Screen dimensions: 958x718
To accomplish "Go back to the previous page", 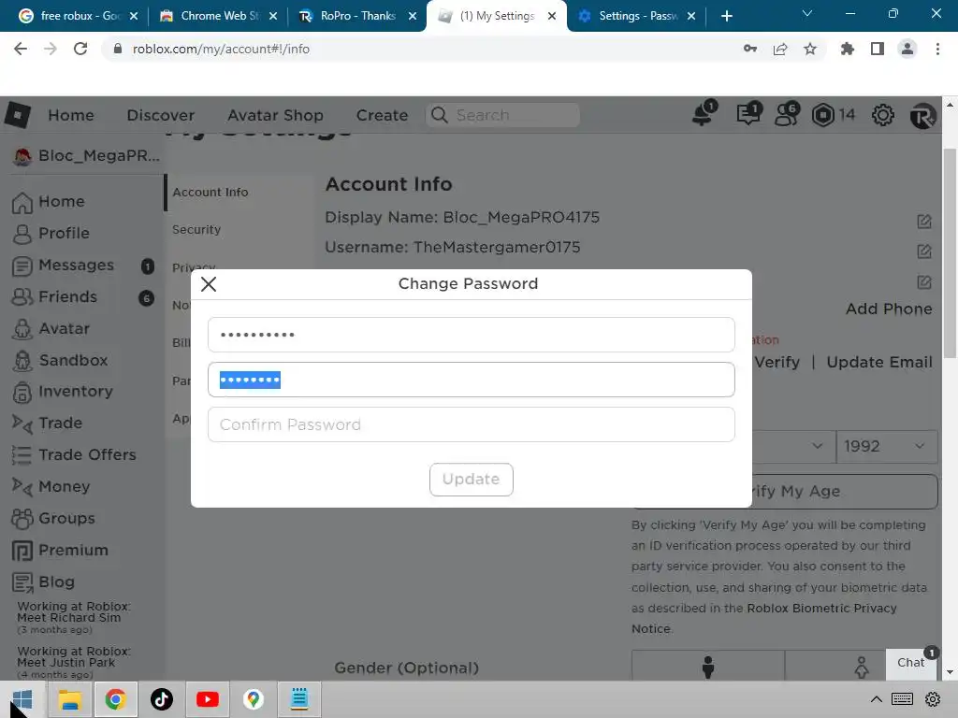I will (21, 49).
